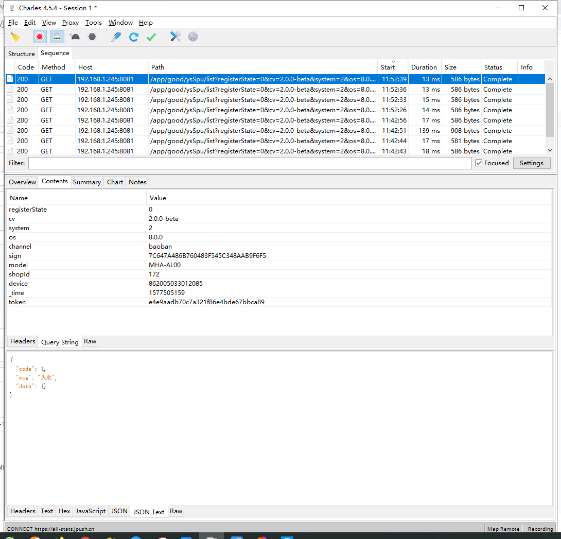
Task: Show response Hex tab
Action: tap(64, 511)
